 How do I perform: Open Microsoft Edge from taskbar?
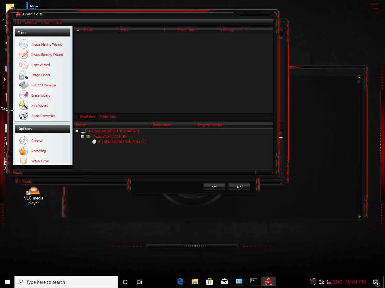point(180,281)
